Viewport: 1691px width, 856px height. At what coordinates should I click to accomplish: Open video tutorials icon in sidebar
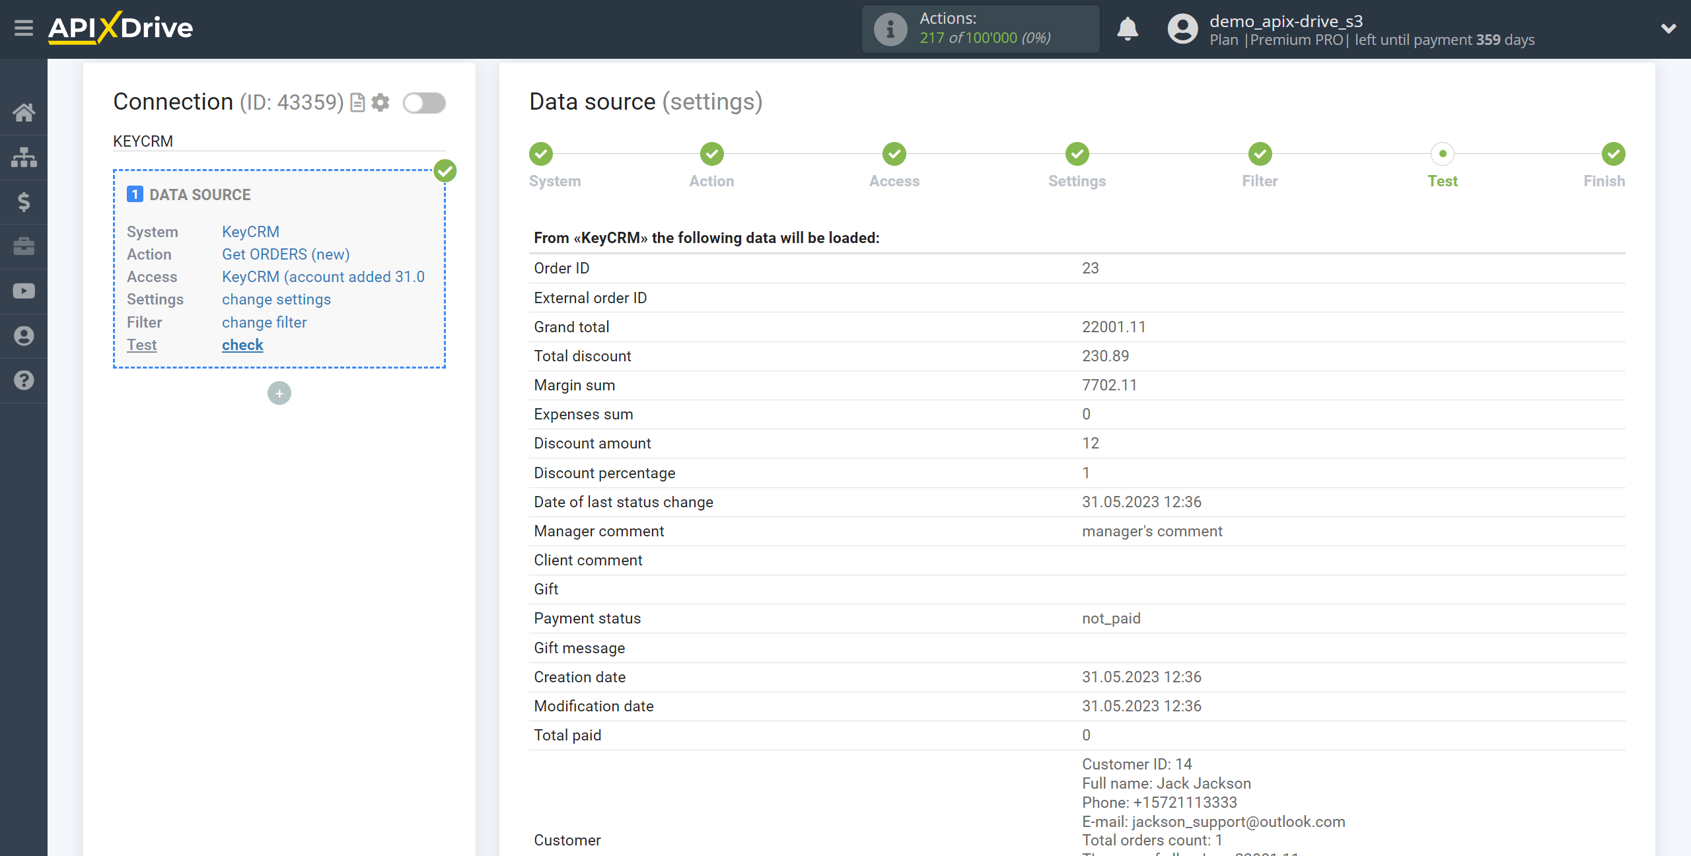tap(24, 291)
